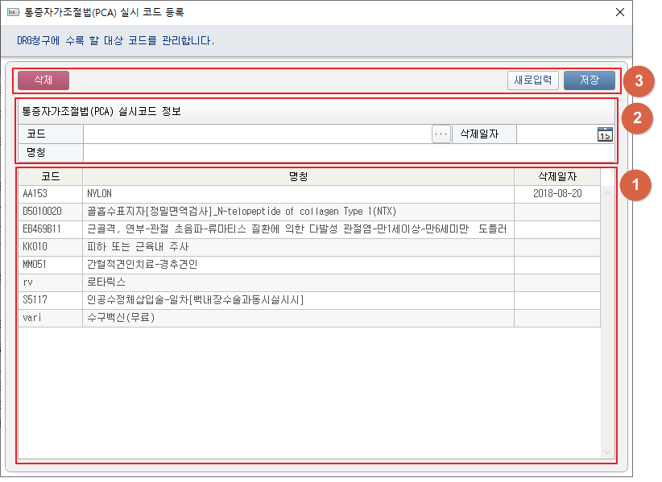The width and height of the screenshot is (662, 482).
Task: Select the EB469B11 근골격 row
Action: tap(298, 229)
